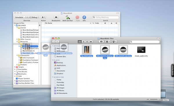
Task: Open the kmit home folder
Action: tap(57, 68)
